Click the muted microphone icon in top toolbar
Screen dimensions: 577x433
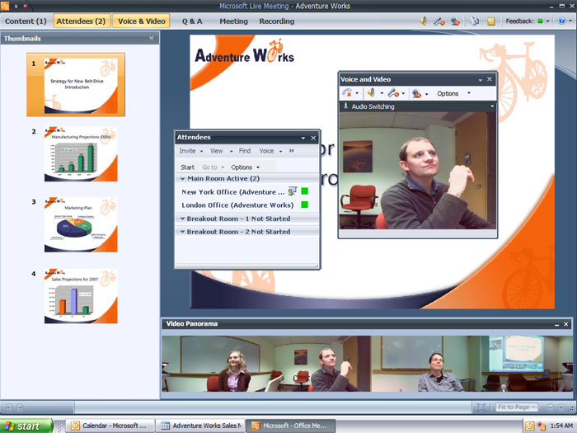point(439,21)
